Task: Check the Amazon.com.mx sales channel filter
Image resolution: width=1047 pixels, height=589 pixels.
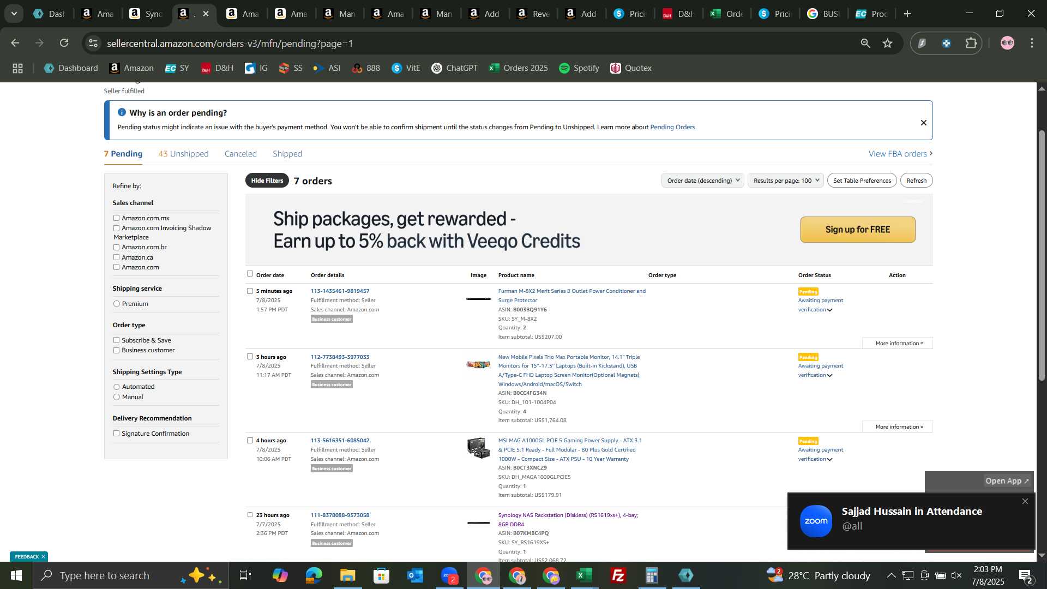Action: tap(116, 218)
